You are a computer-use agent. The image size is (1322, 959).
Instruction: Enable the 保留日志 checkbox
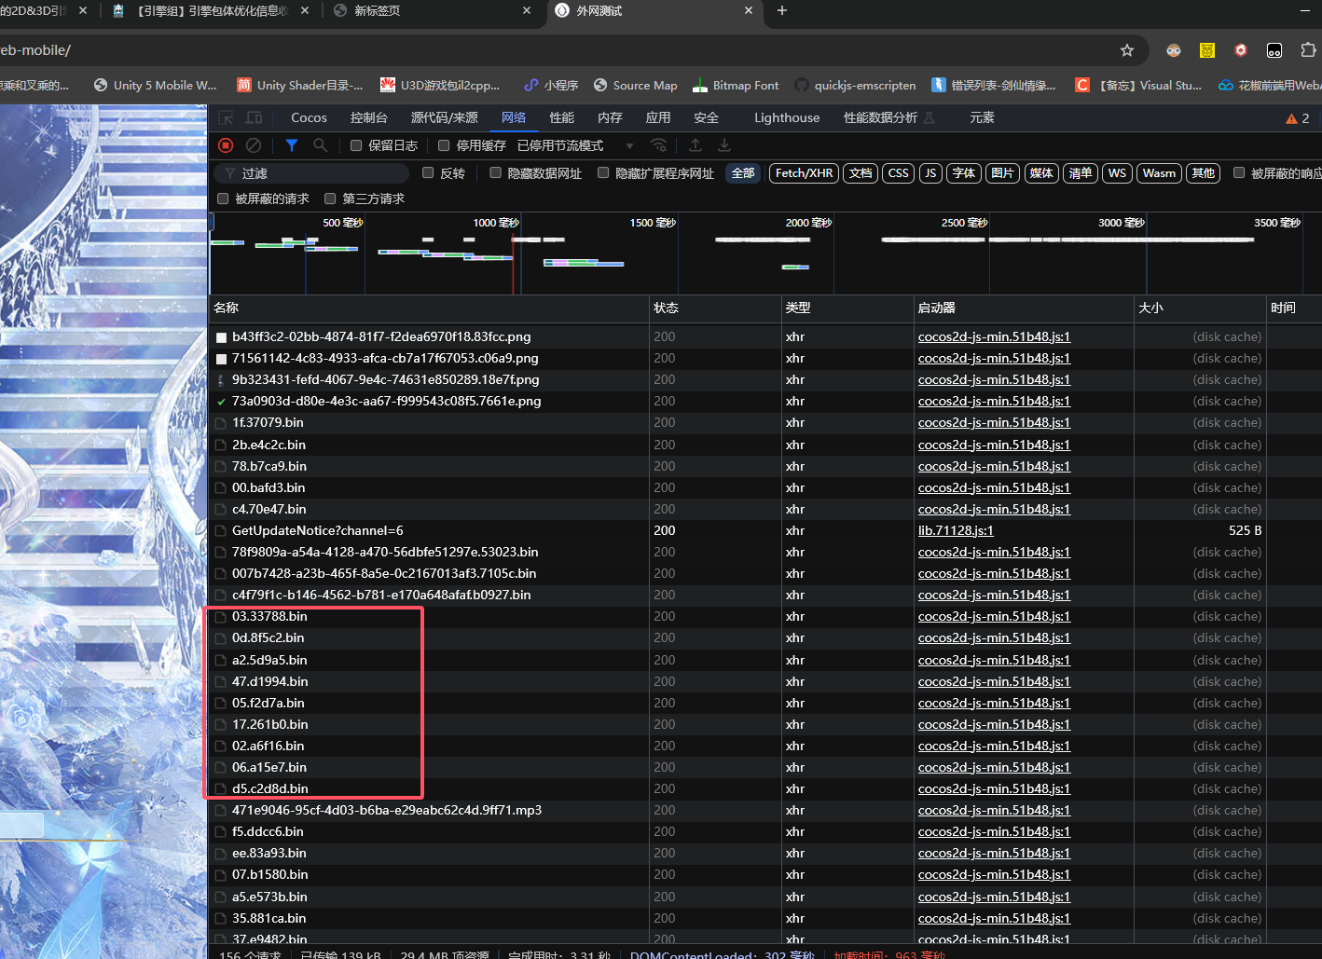point(356,145)
